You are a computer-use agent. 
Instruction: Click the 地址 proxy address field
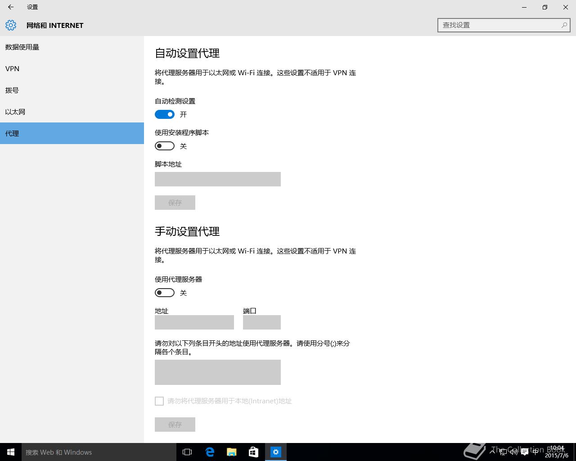click(194, 322)
